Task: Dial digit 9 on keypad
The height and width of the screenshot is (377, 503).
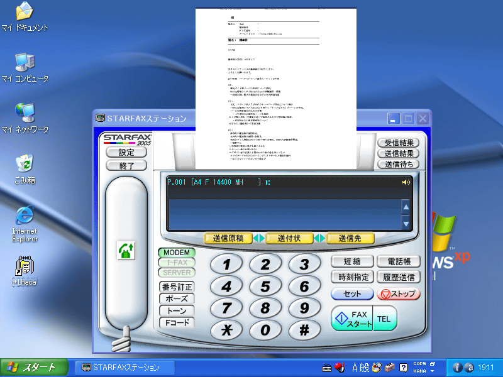Action: (304, 308)
